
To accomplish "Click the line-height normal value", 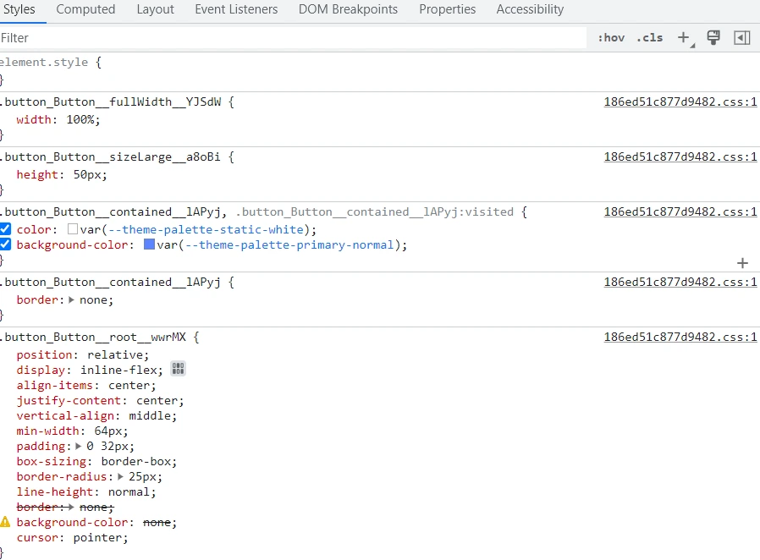I will coord(129,492).
